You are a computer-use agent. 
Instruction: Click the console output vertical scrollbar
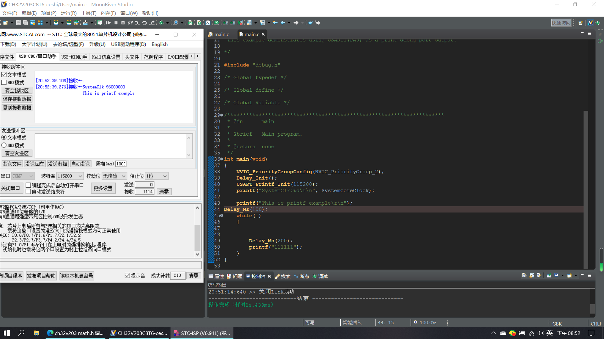tap(592, 302)
